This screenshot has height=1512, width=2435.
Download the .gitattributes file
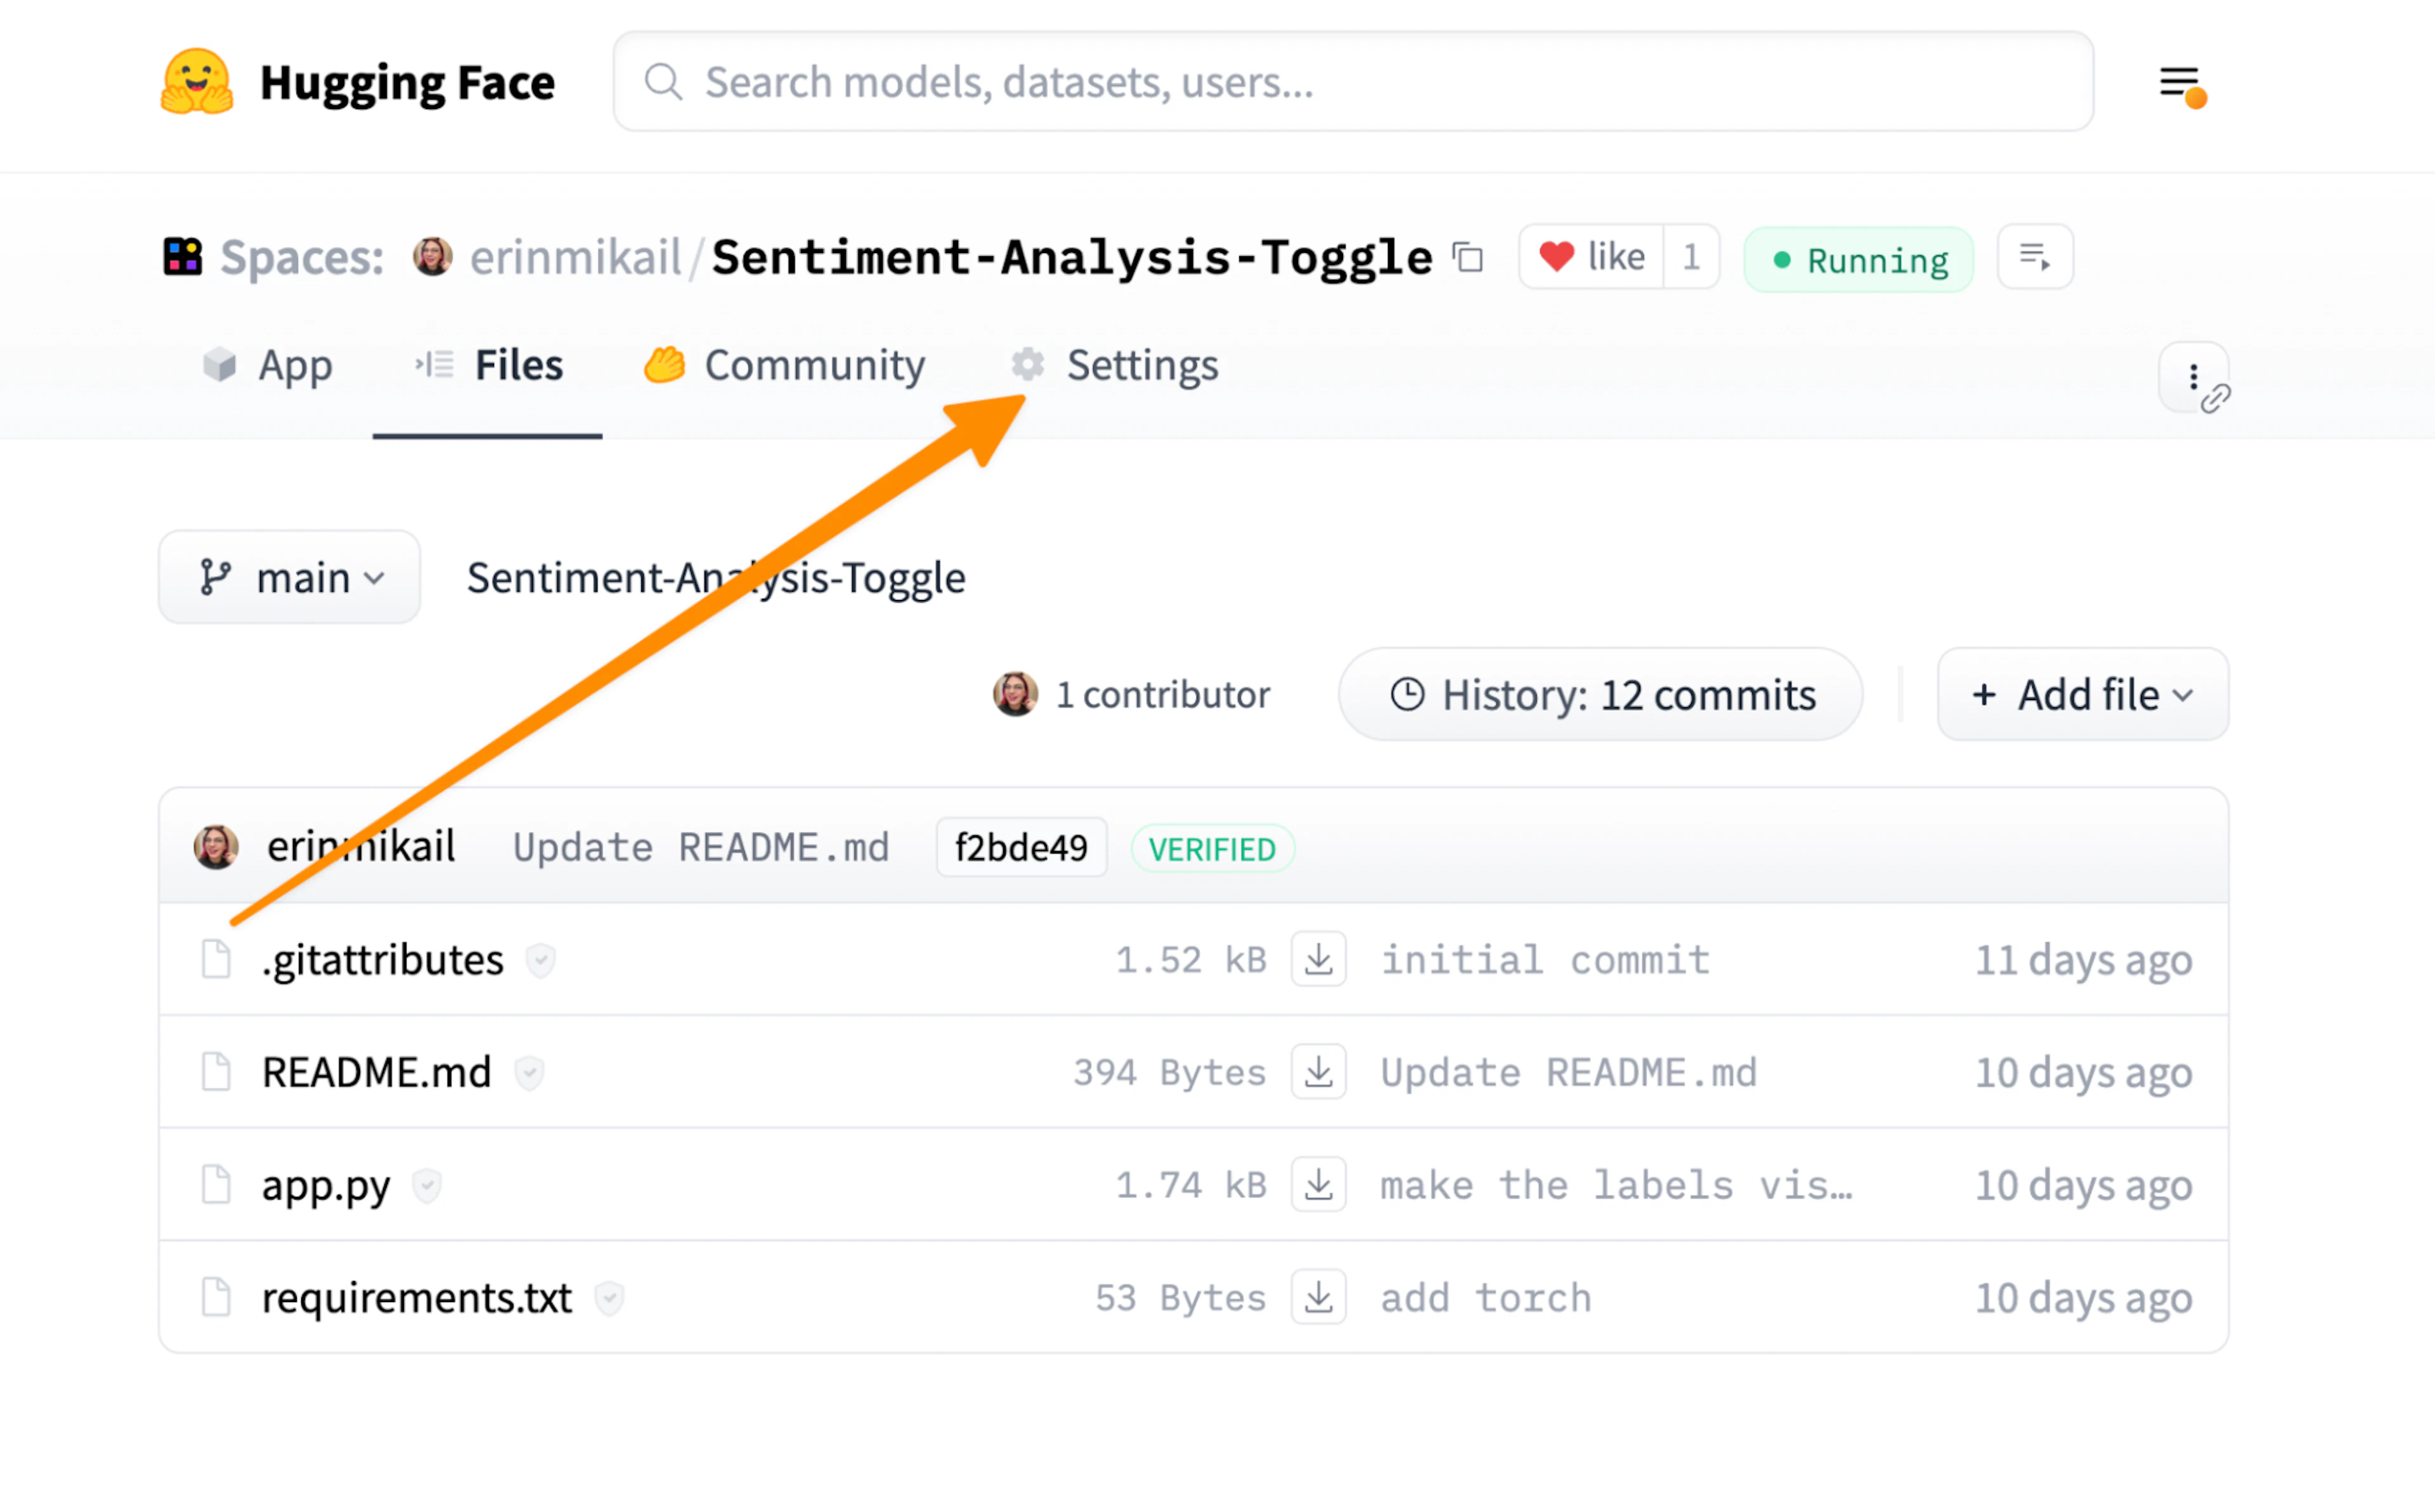coord(1318,959)
